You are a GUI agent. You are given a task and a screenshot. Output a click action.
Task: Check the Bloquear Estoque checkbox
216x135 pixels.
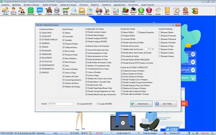pos(160,56)
